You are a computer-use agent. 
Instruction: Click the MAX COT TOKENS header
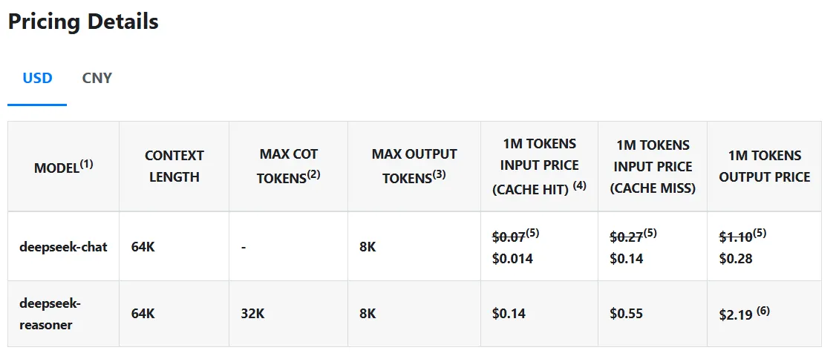pyautogui.click(x=288, y=166)
